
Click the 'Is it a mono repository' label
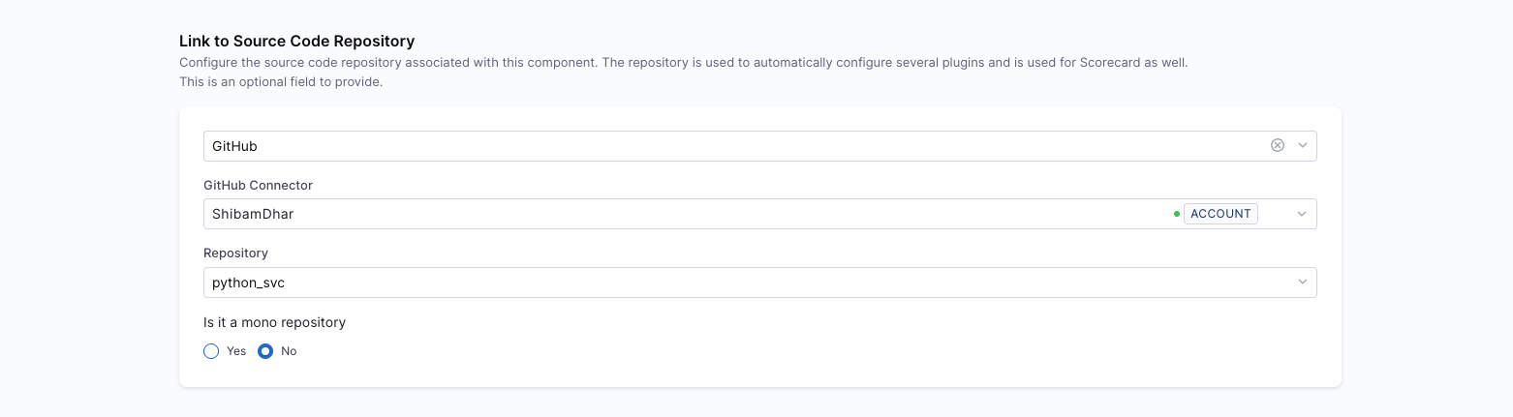[274, 322]
